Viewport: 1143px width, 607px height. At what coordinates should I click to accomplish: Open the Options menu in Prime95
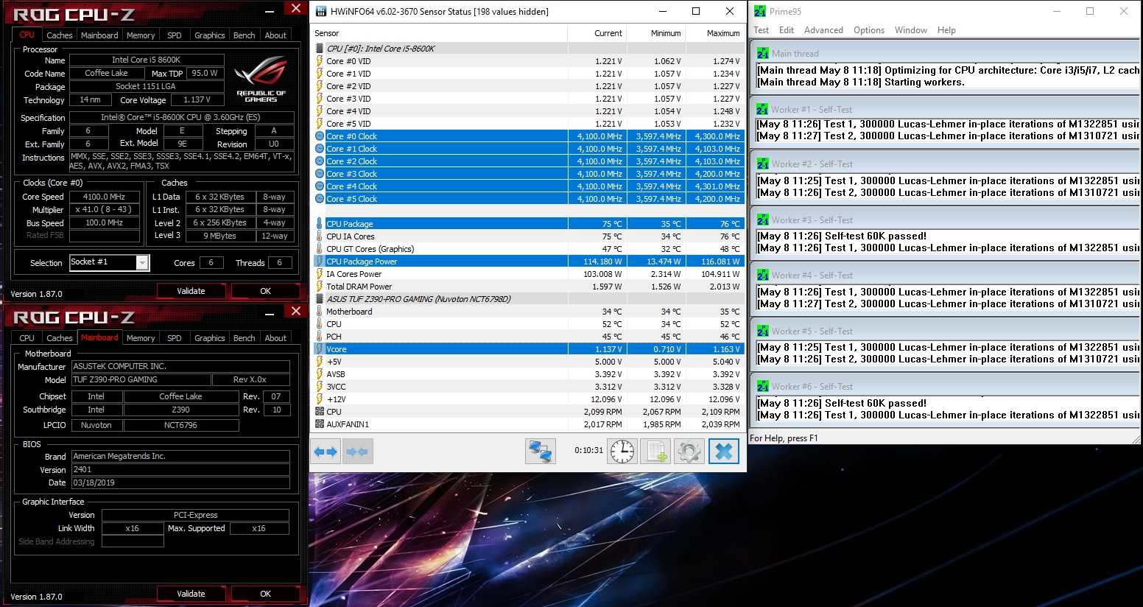point(868,30)
